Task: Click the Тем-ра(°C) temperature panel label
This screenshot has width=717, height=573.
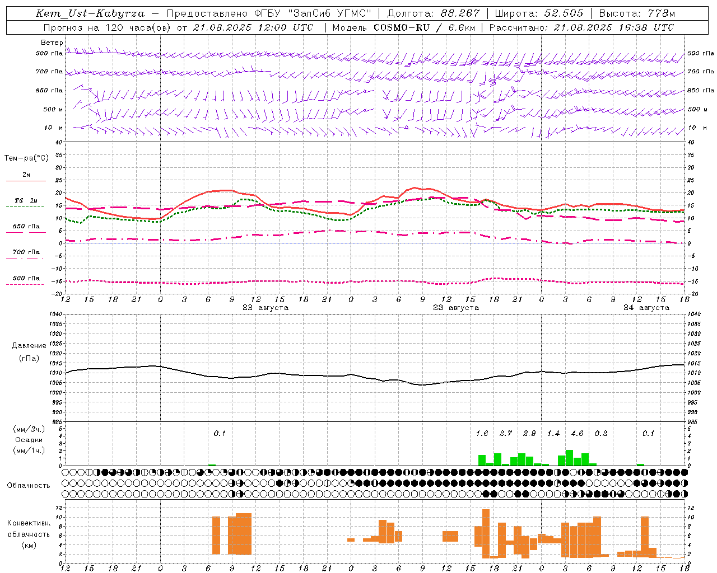Action: click(26, 158)
